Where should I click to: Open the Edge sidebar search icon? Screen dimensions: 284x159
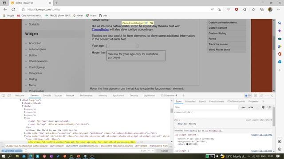pos(280,23)
